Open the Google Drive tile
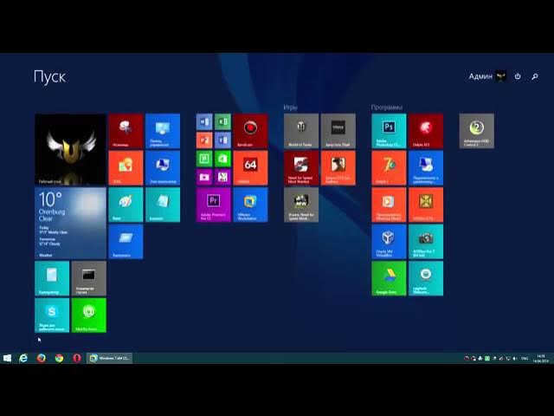The image size is (554, 416). click(x=389, y=278)
